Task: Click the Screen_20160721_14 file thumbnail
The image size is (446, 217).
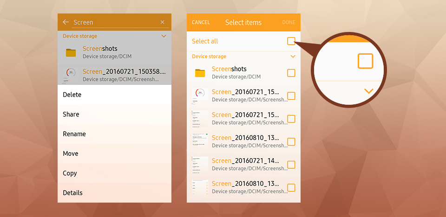Action: (x=199, y=165)
